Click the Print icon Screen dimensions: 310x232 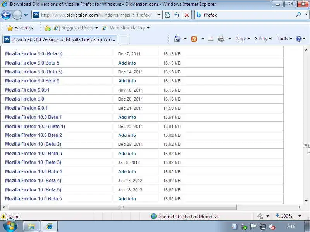coord(221,39)
